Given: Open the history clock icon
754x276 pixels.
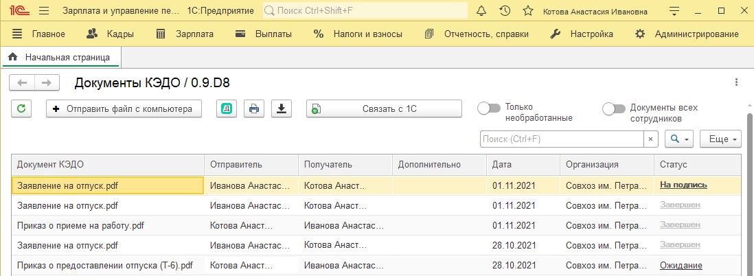Looking at the screenshot, I should (505, 10).
